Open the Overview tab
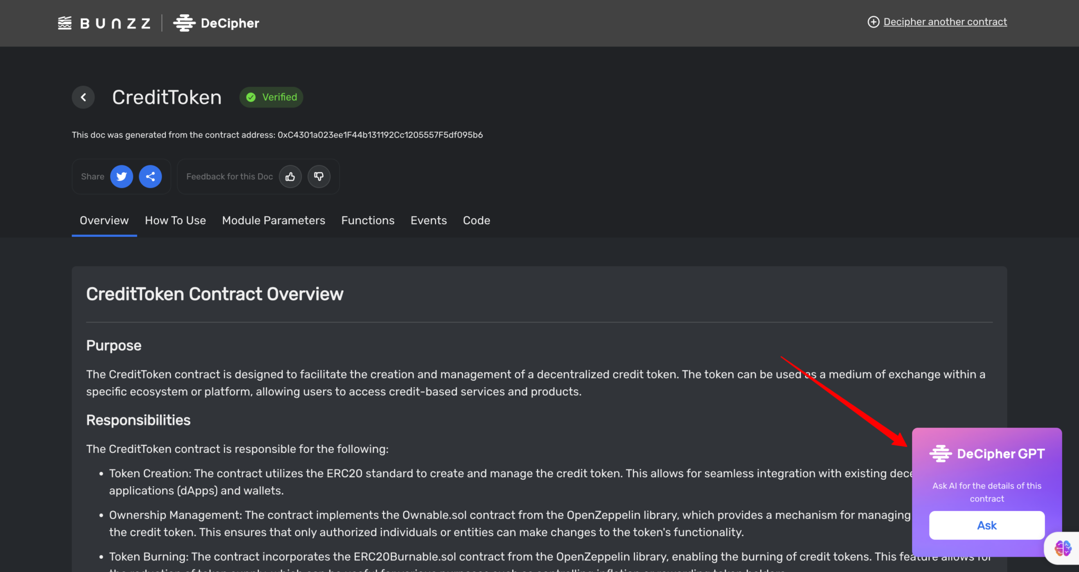This screenshot has width=1079, height=572. point(104,220)
